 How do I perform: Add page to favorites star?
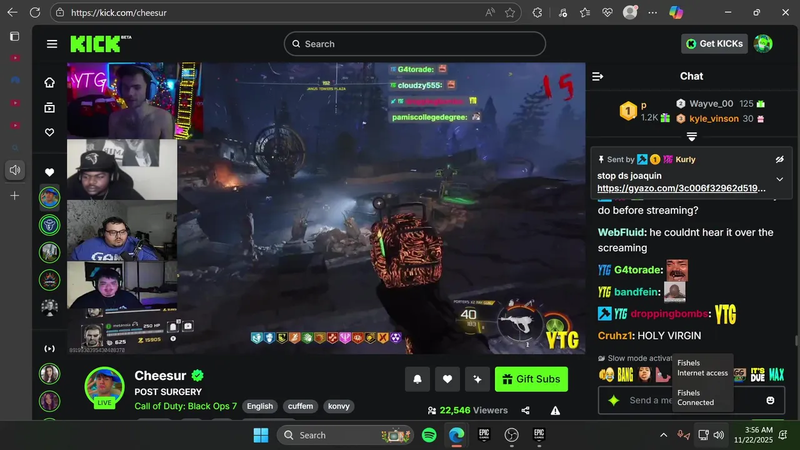(510, 12)
